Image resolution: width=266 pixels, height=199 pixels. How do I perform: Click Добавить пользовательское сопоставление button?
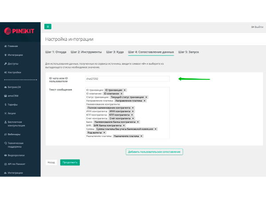click(x=154, y=152)
